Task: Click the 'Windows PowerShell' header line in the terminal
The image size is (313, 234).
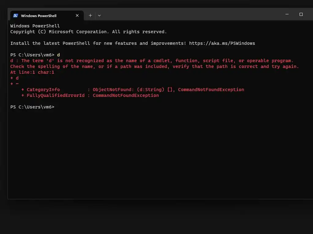Action: [35, 26]
